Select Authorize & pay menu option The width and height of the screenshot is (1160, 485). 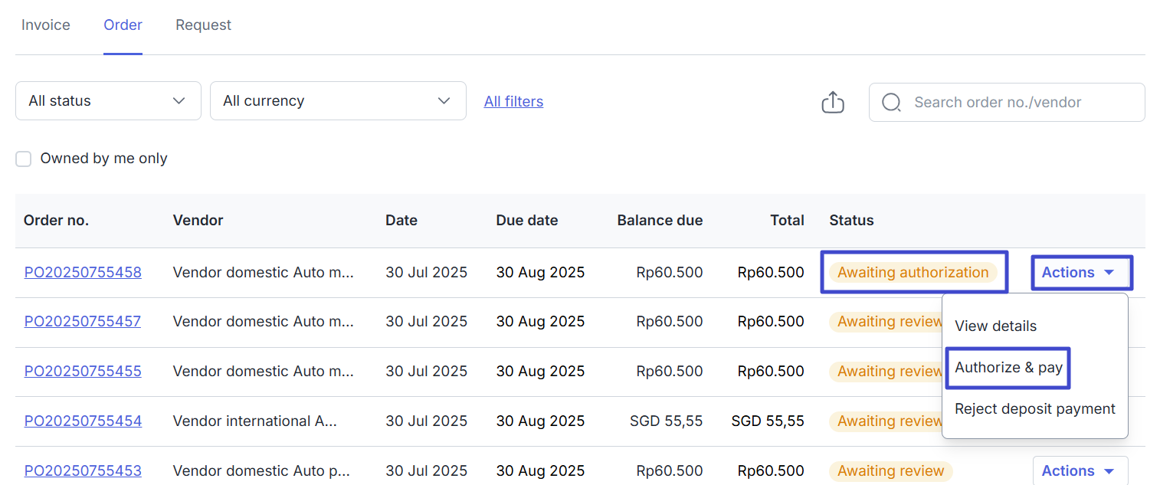[x=1008, y=368]
